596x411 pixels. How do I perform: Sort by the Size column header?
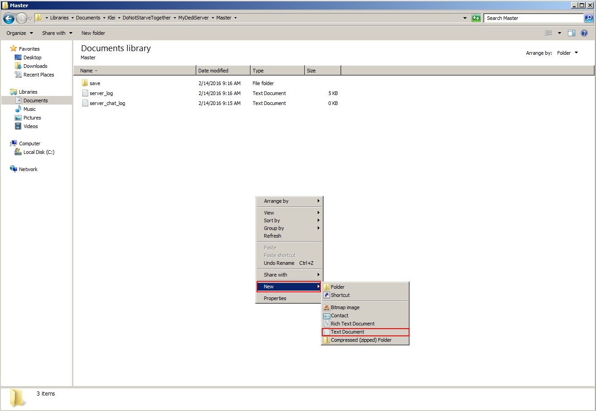(323, 71)
